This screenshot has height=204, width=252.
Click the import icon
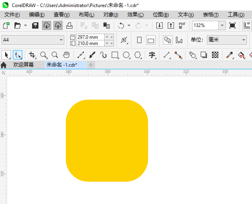click(x=160, y=25)
